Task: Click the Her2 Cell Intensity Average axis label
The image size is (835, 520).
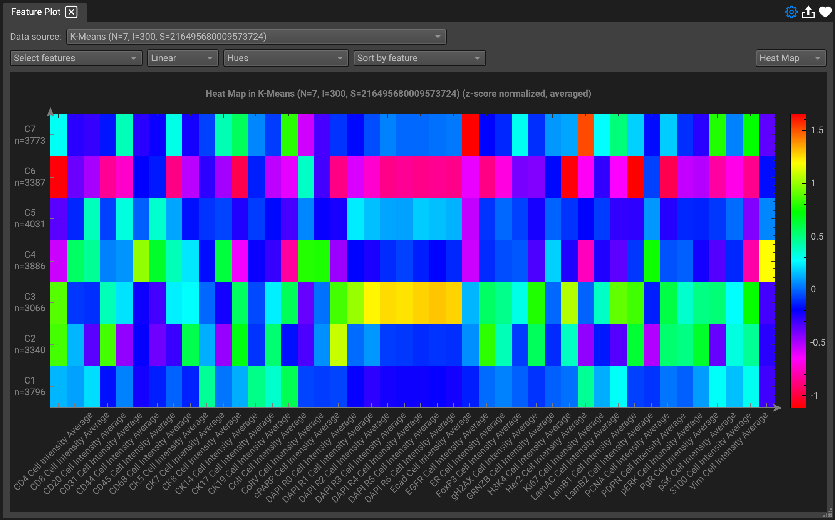Action: 547,453
